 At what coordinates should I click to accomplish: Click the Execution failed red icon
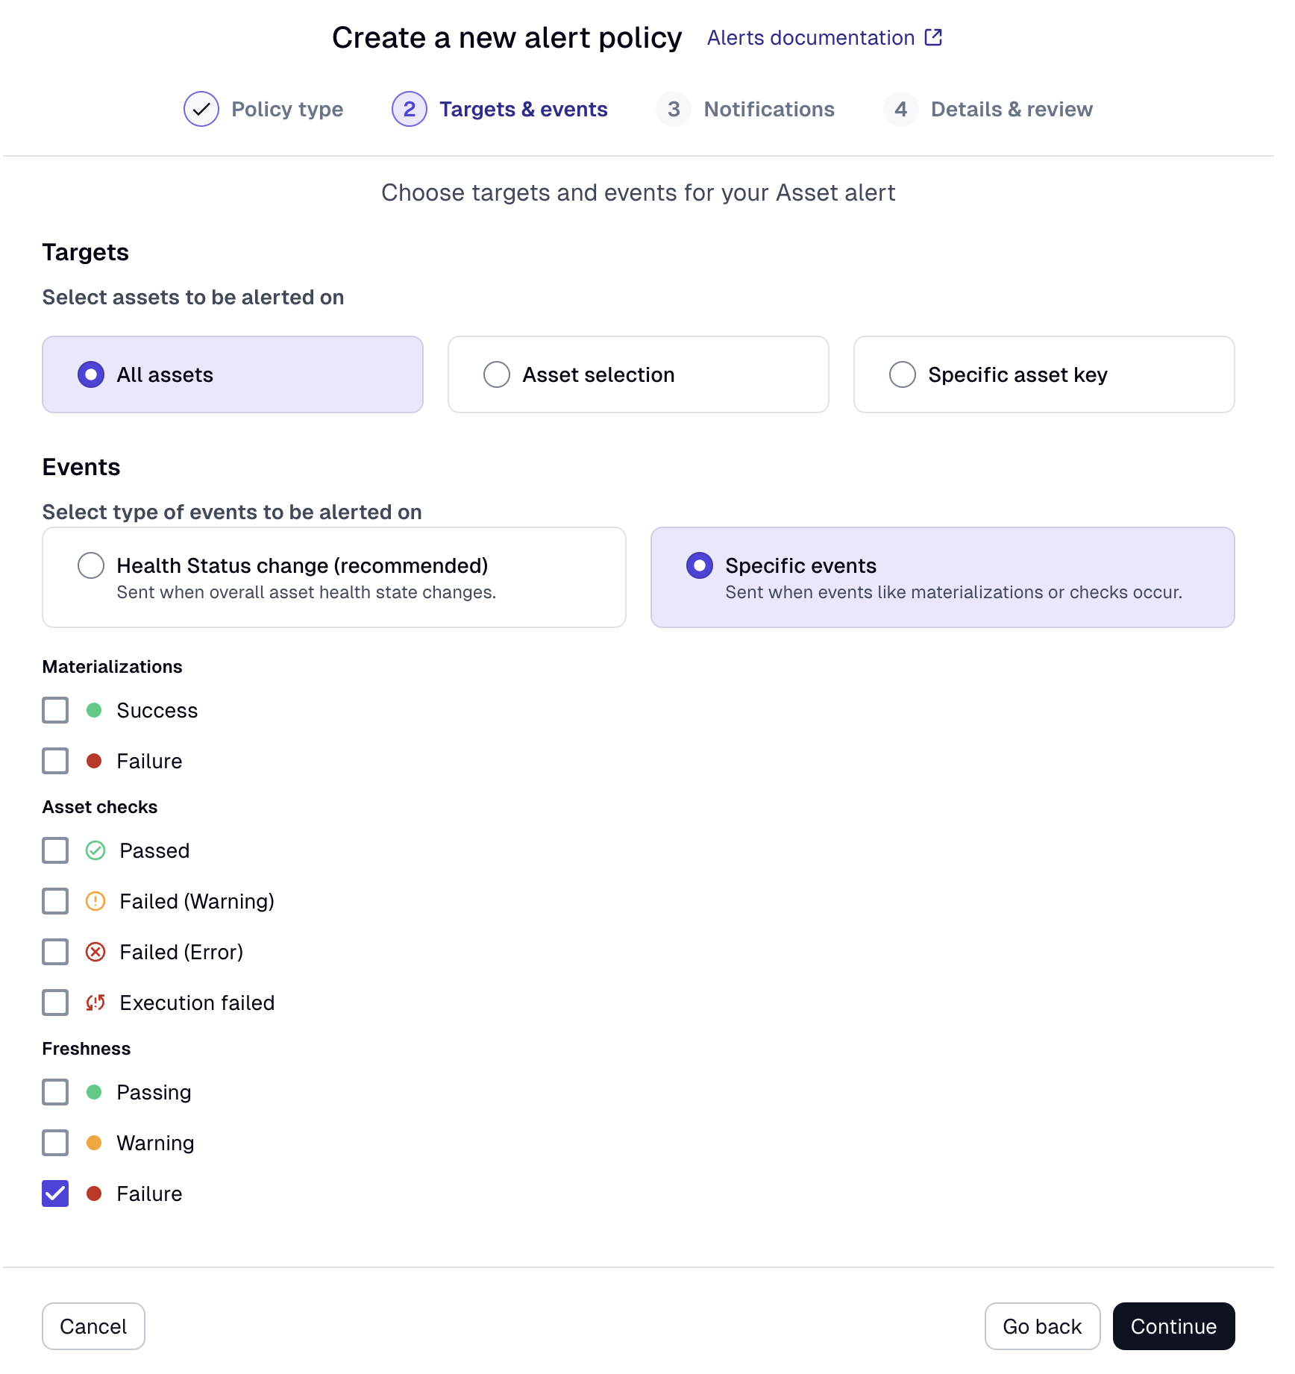pyautogui.click(x=95, y=1003)
